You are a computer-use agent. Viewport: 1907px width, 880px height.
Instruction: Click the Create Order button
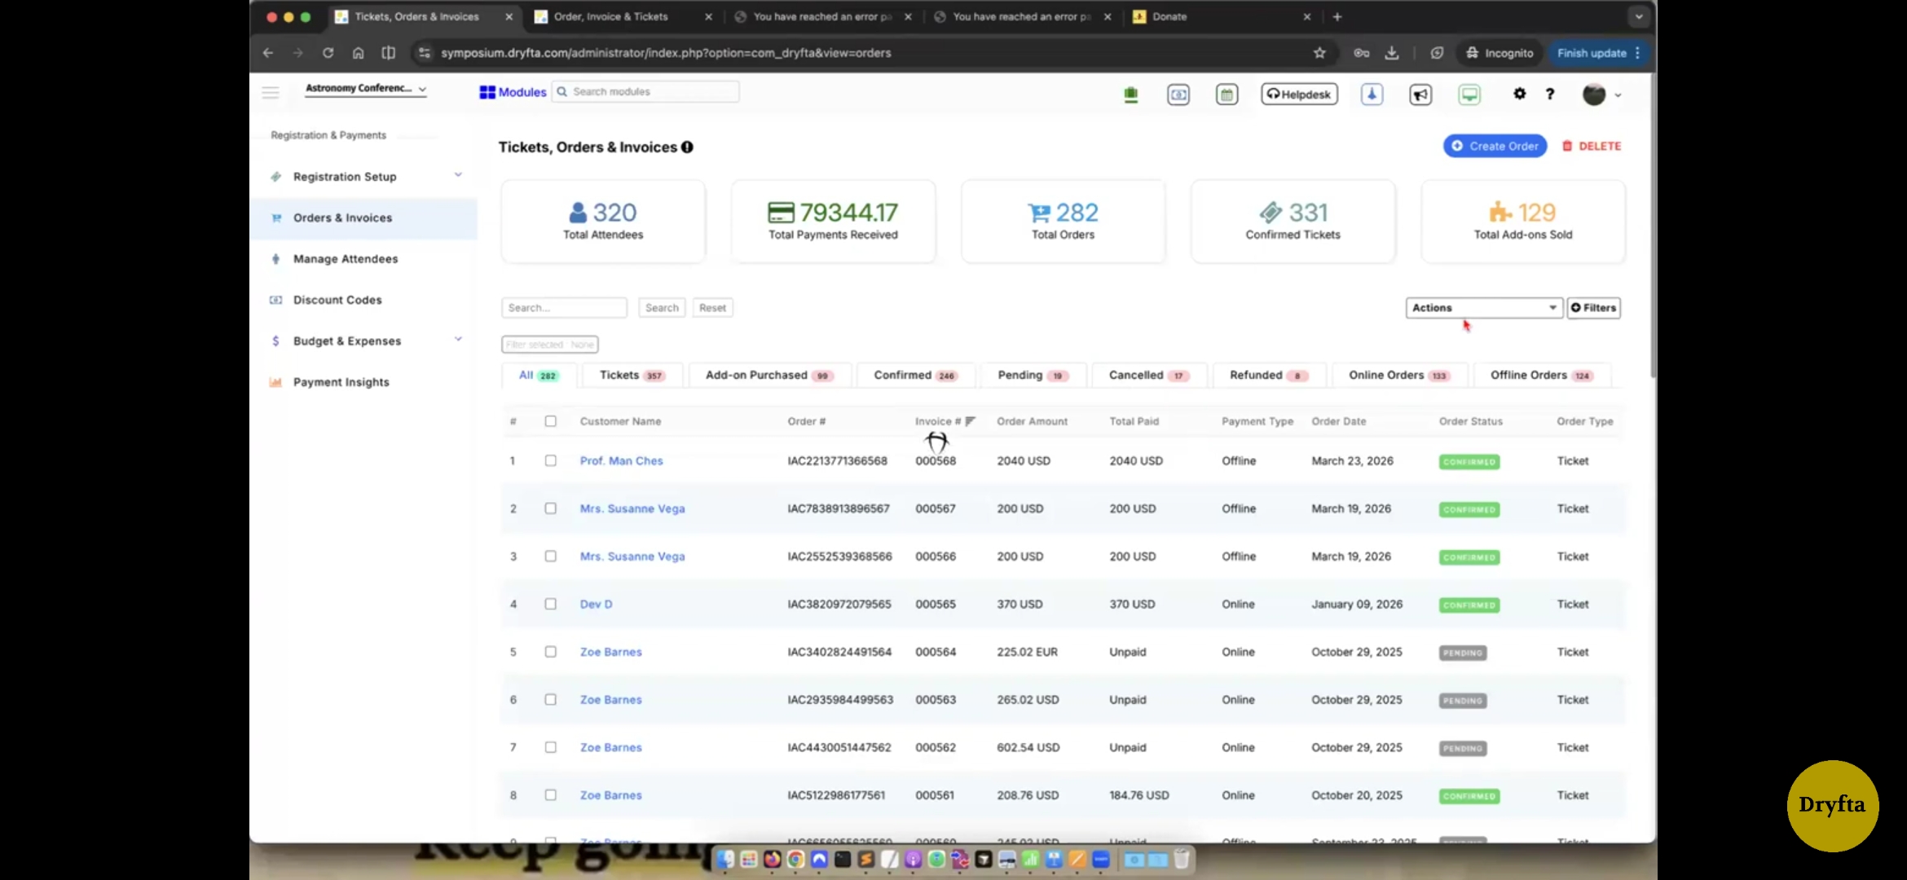click(1495, 145)
